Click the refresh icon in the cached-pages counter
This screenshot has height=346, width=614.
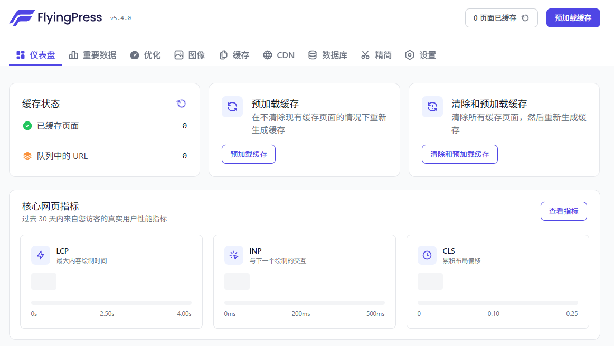pyautogui.click(x=525, y=18)
